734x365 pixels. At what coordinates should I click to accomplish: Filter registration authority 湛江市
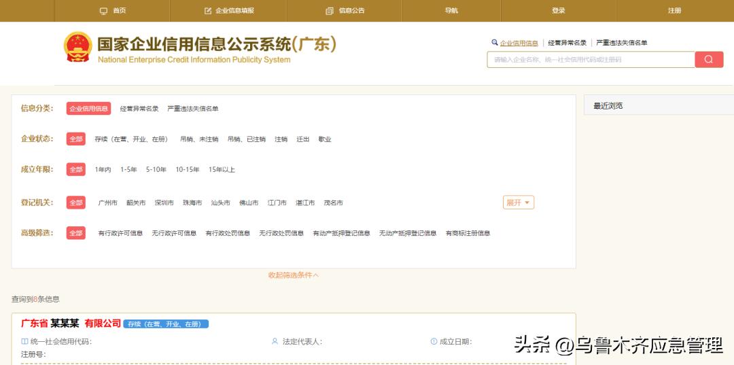[305, 203]
